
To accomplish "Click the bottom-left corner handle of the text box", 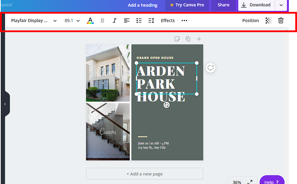I will point(136,94).
